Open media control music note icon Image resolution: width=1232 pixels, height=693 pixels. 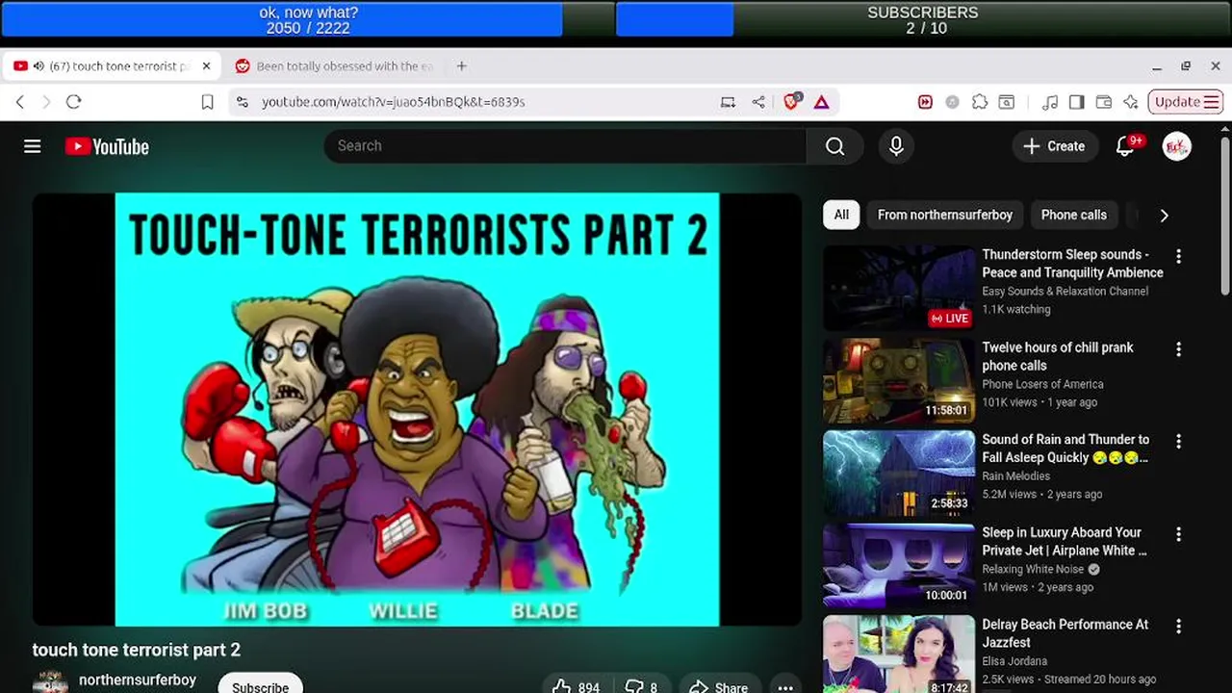1050,102
